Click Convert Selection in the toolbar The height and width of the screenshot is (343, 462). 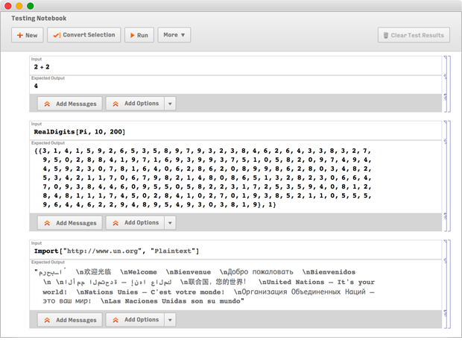83,35
